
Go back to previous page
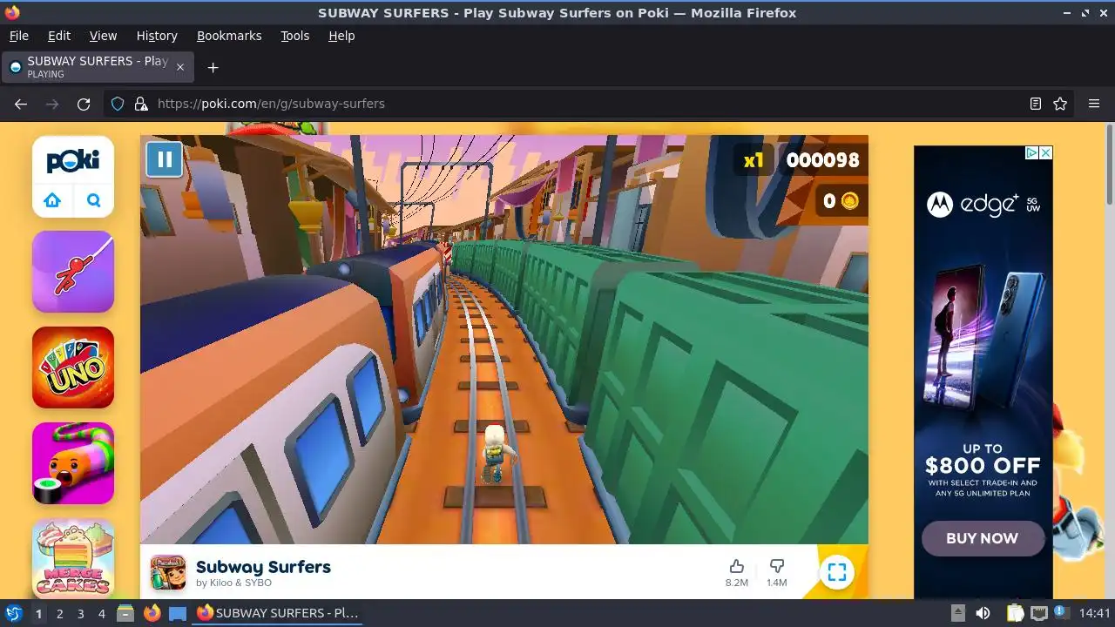pos(21,104)
